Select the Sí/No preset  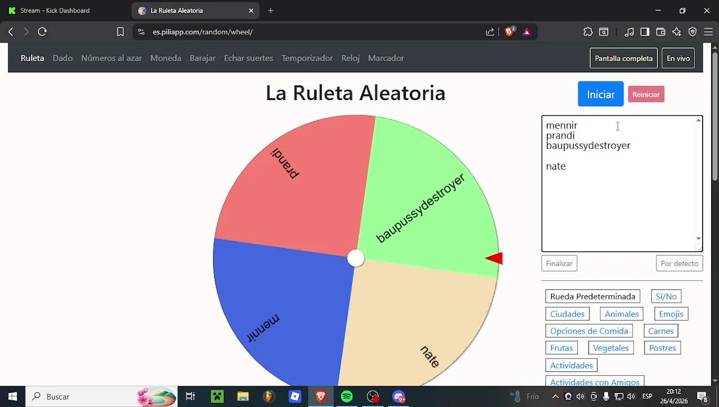coord(666,296)
